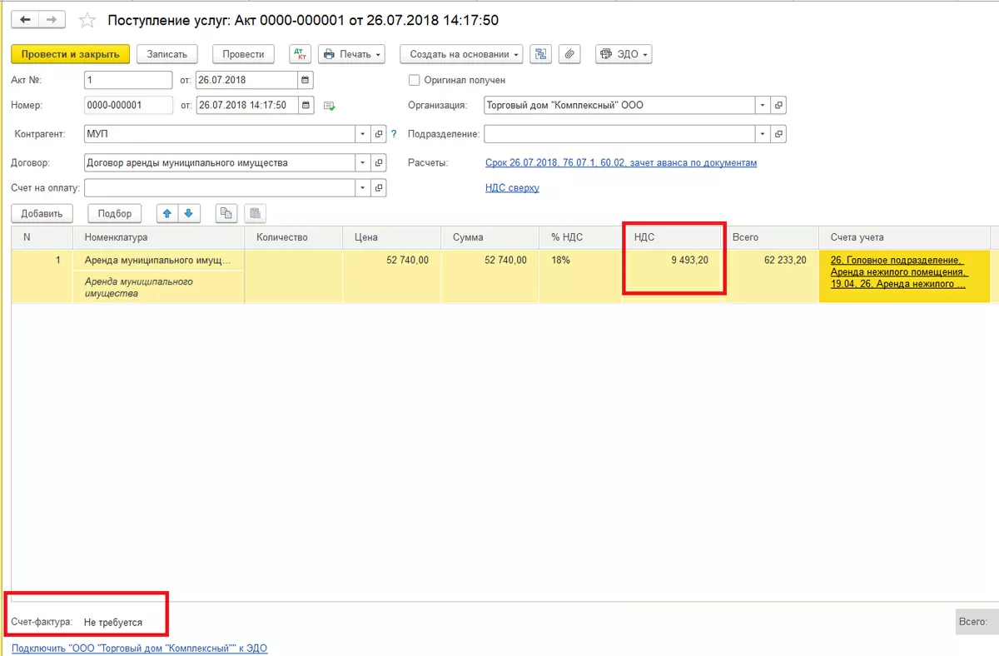Image resolution: width=999 pixels, height=656 pixels.
Task: Click the back navigation arrow
Action: click(x=25, y=19)
